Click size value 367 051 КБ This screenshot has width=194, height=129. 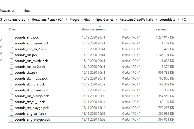[x=166, y=119]
